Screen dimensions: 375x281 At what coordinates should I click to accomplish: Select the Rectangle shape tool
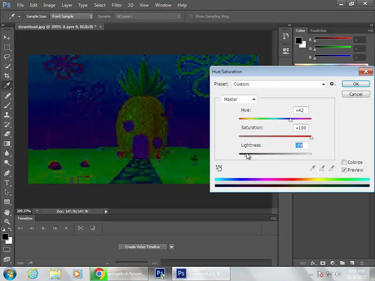(x=7, y=202)
